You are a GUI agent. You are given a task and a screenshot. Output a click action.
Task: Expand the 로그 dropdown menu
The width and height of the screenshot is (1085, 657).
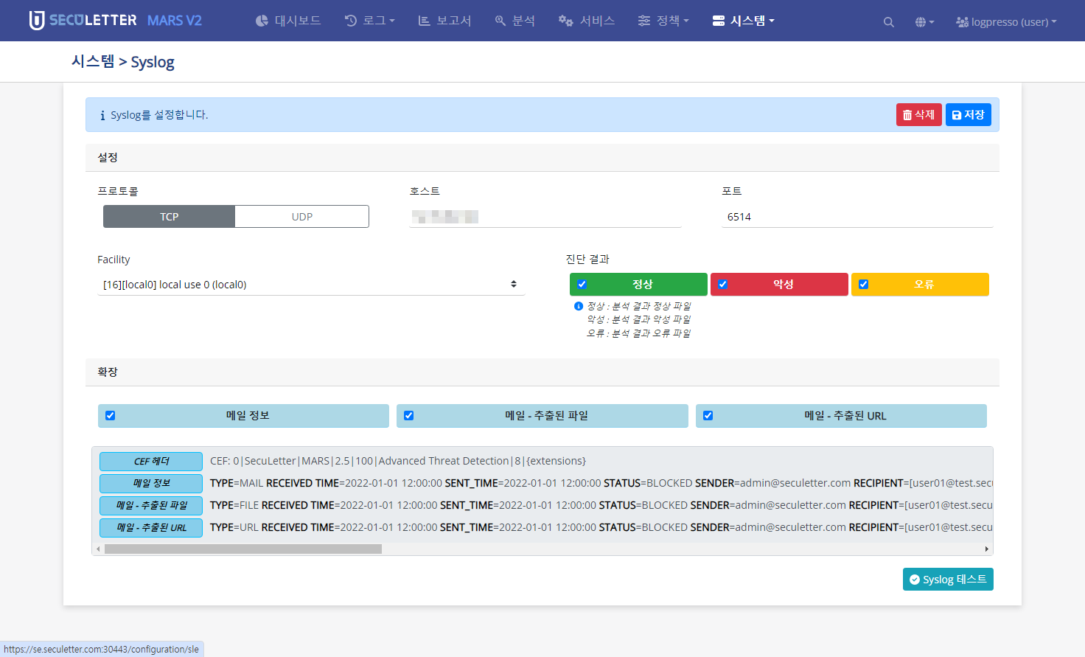(370, 21)
